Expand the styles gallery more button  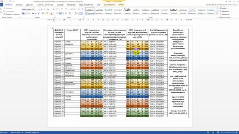[x=217, y=14]
